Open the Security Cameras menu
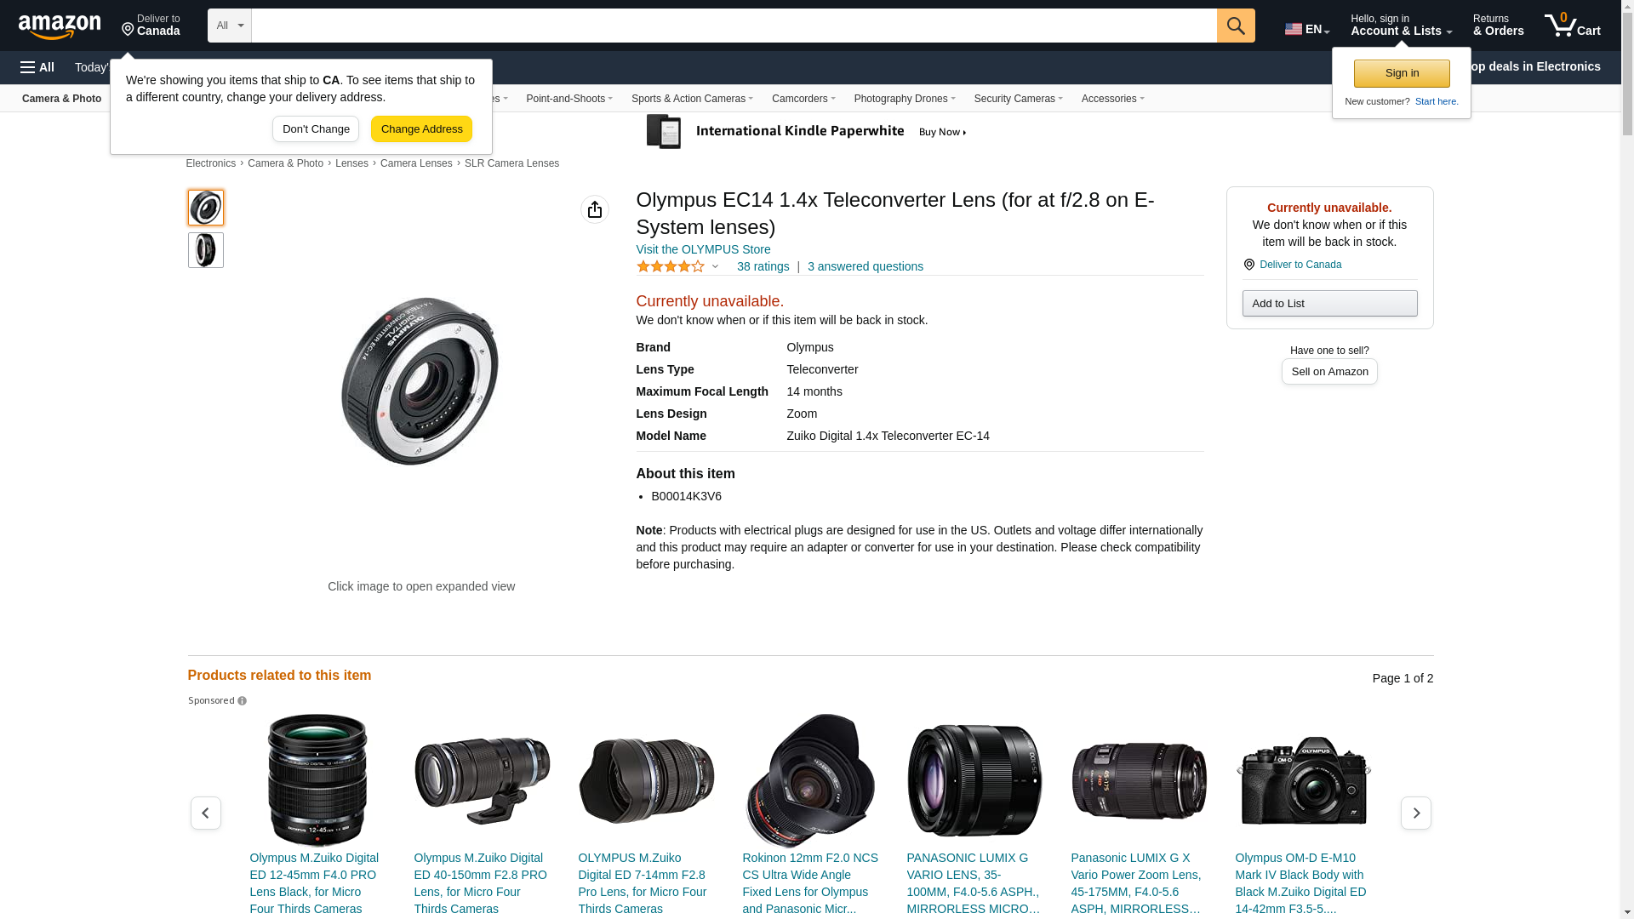The image size is (1634, 919). coord(1018,99)
